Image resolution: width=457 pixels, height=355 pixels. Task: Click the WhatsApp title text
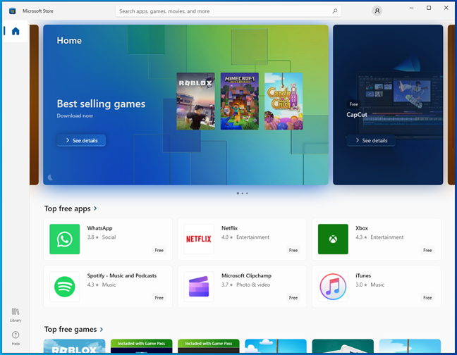pyautogui.click(x=99, y=228)
